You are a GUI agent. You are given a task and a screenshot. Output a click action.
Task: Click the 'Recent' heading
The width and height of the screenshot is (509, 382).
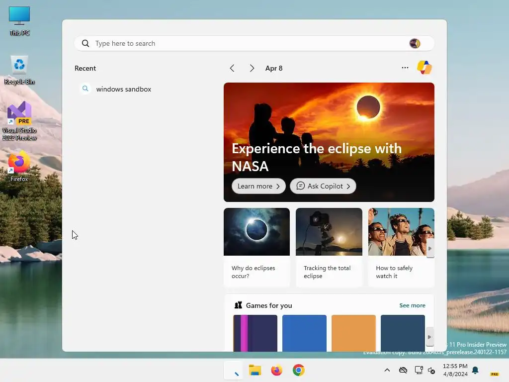(85, 68)
